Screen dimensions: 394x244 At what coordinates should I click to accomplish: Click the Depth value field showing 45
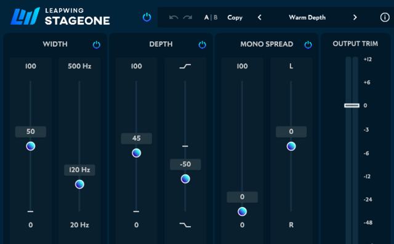[x=137, y=139]
